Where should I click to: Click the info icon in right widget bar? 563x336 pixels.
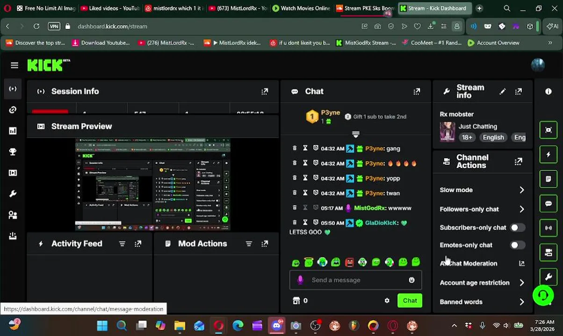[x=549, y=91]
